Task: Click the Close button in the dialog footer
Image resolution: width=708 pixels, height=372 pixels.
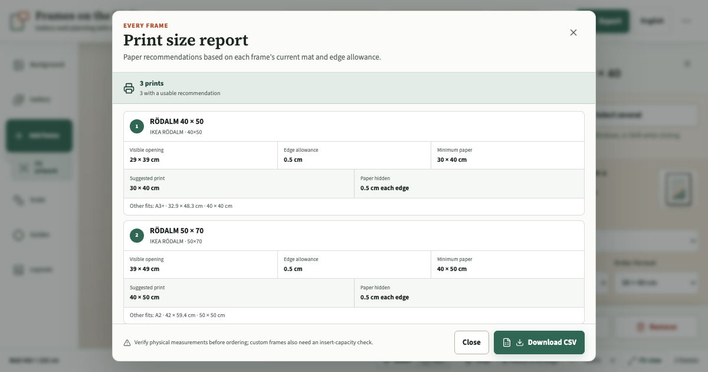Action: click(471, 342)
